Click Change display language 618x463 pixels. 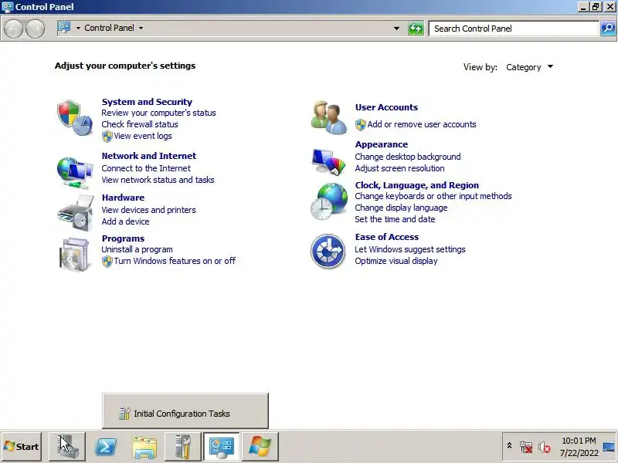click(x=401, y=208)
